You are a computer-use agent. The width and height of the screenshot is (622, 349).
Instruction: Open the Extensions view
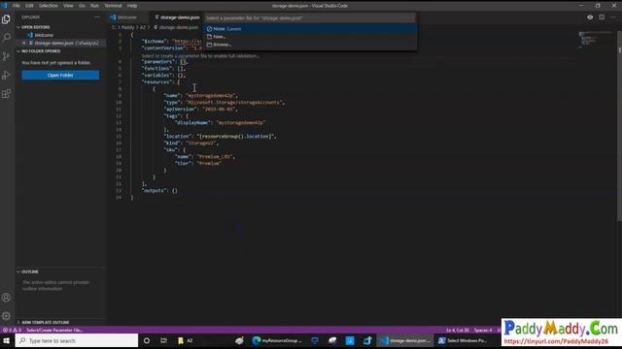7,94
